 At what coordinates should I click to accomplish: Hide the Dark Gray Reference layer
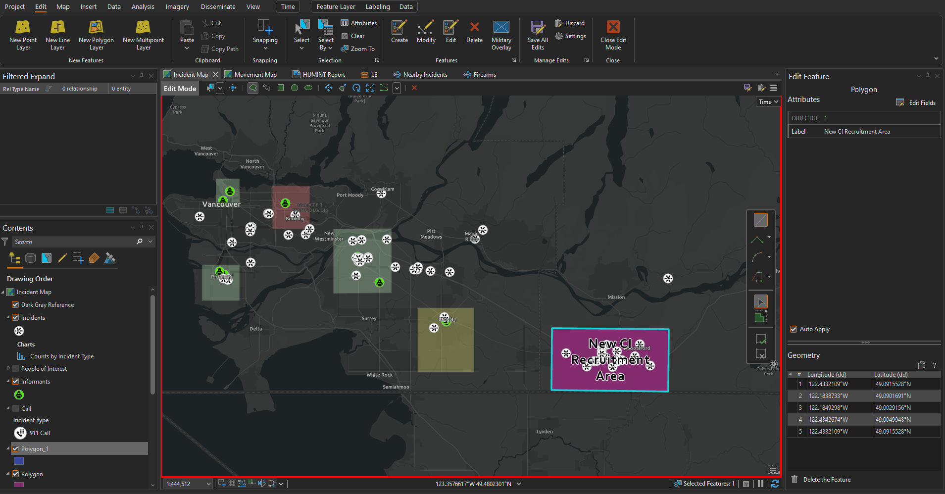tap(15, 304)
